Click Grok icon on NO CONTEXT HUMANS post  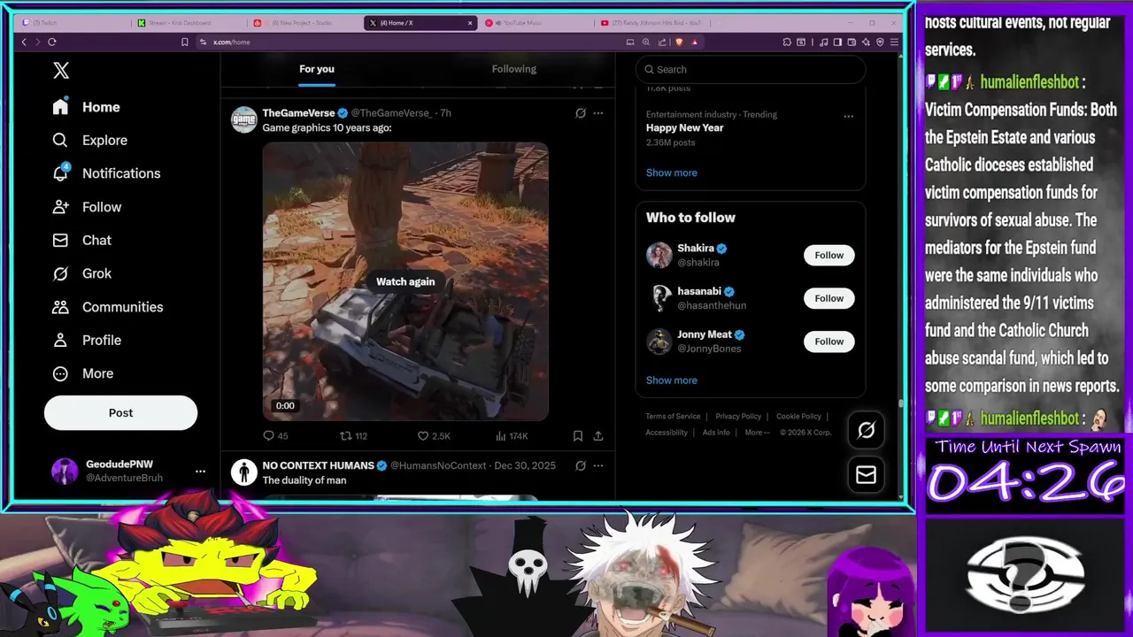coord(581,465)
